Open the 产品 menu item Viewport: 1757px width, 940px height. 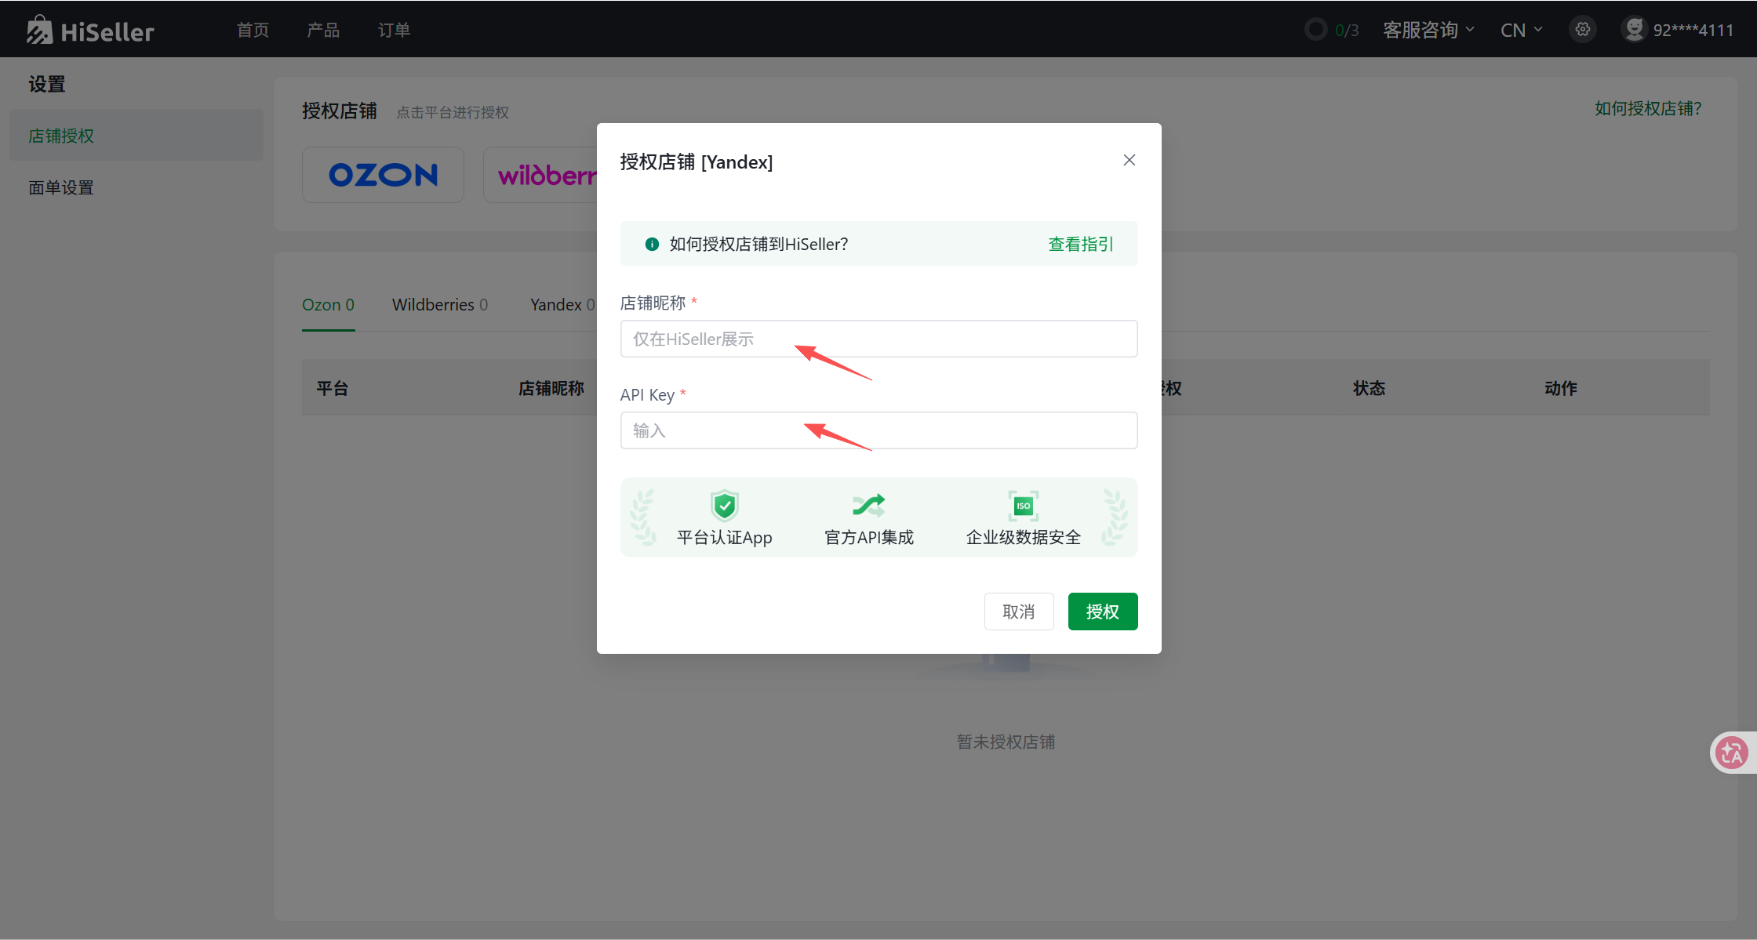coord(323,30)
